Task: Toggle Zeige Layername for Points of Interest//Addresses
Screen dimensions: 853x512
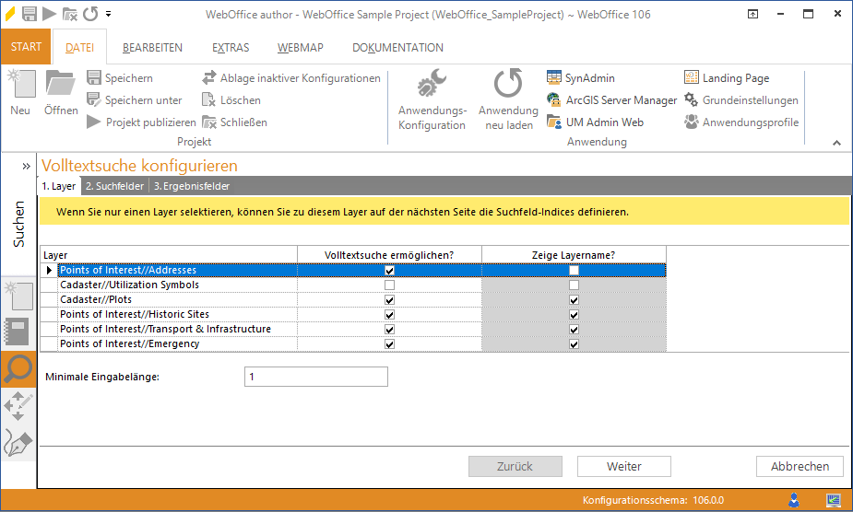Action: (x=574, y=271)
